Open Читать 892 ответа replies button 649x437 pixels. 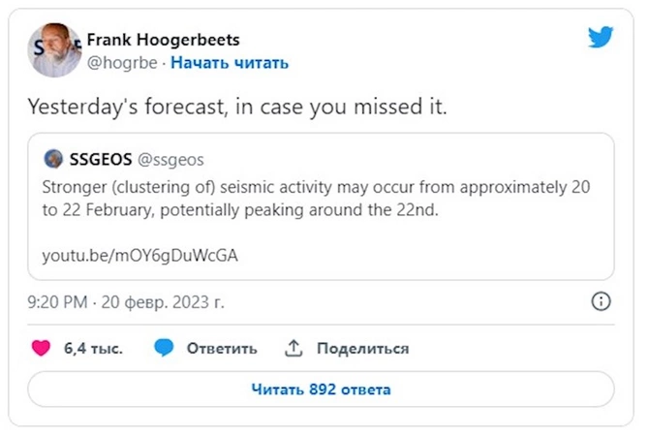tap(322, 390)
